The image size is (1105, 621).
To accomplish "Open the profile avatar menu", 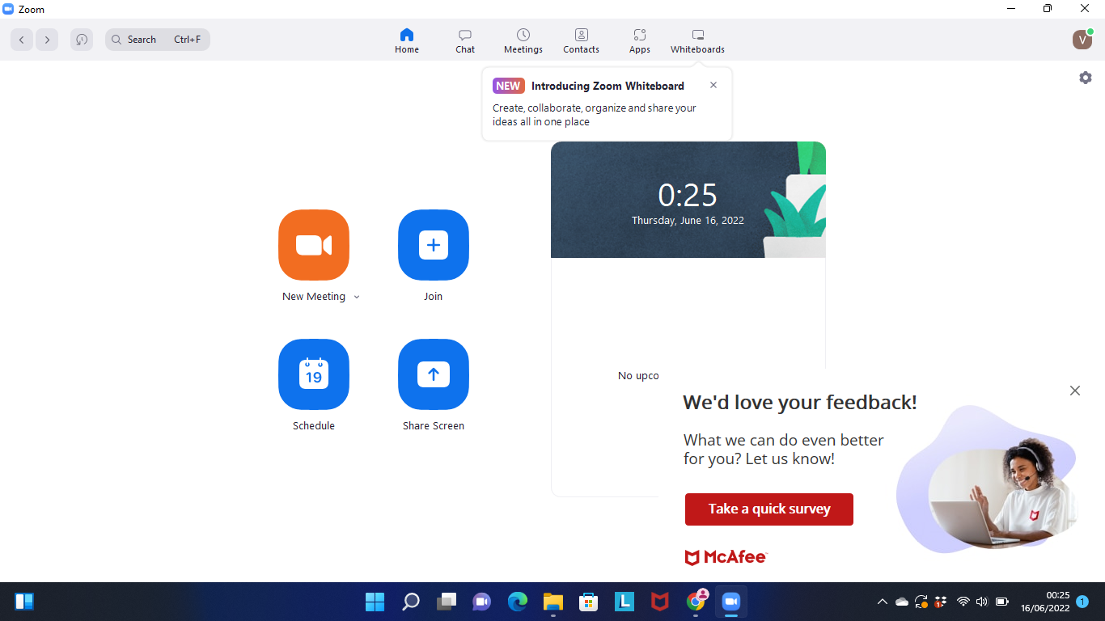I will 1082,40.
